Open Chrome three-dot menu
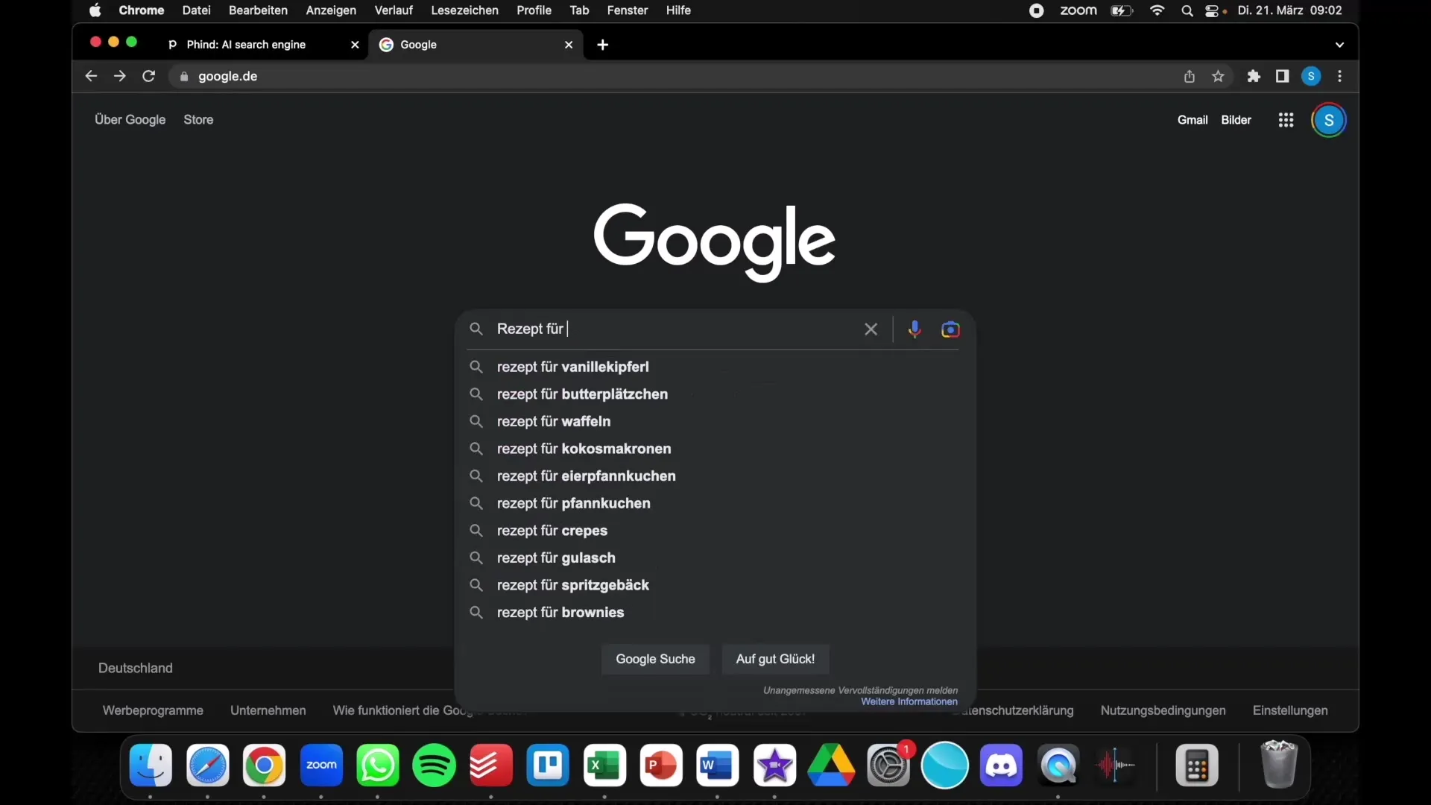The height and width of the screenshot is (805, 1431). tap(1340, 76)
